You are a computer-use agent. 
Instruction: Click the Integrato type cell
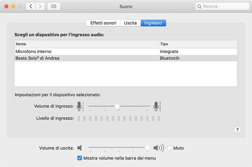169,52
